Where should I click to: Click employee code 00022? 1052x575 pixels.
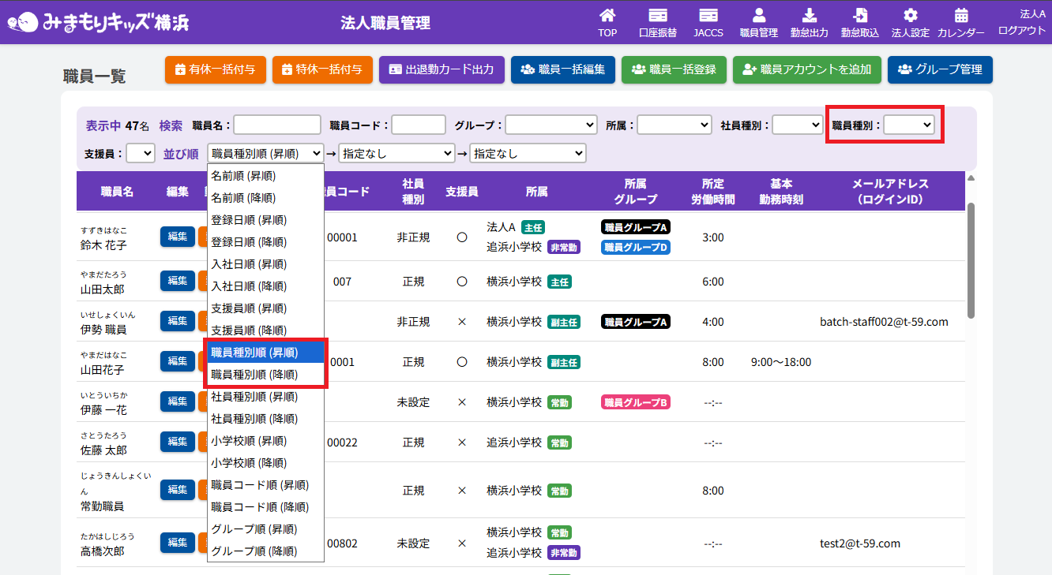point(342,442)
